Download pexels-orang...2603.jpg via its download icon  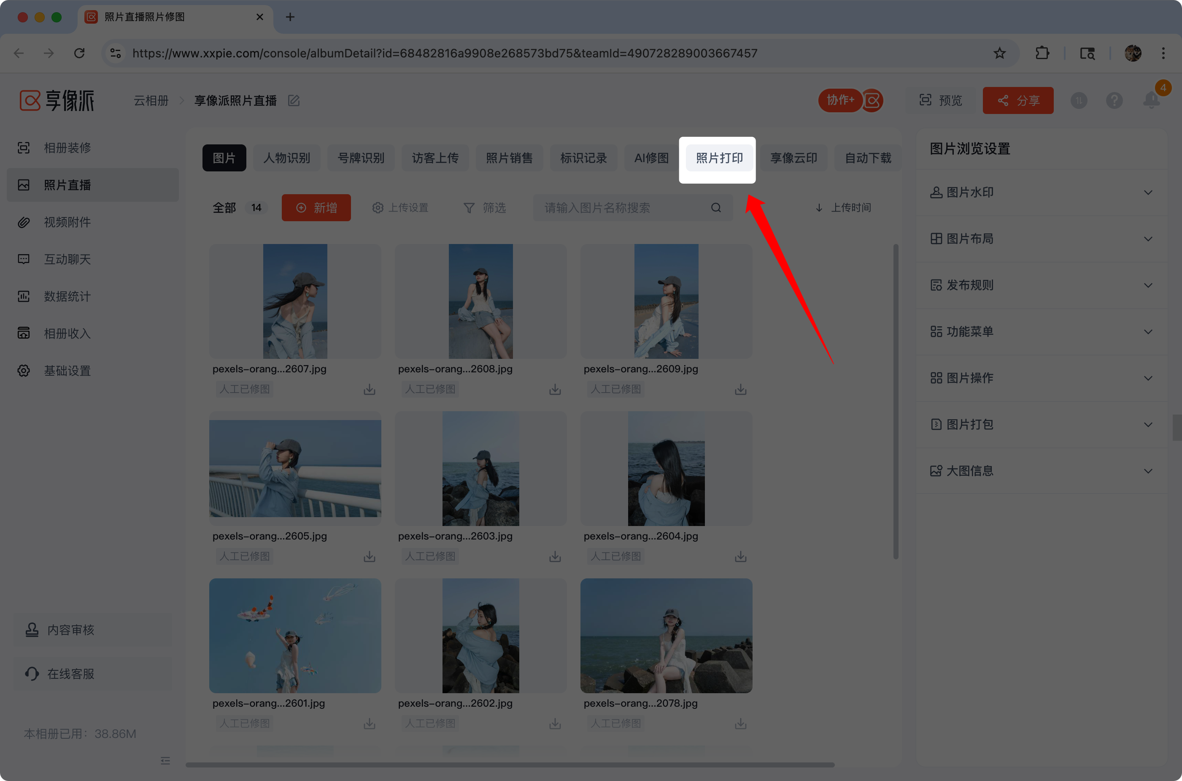555,556
